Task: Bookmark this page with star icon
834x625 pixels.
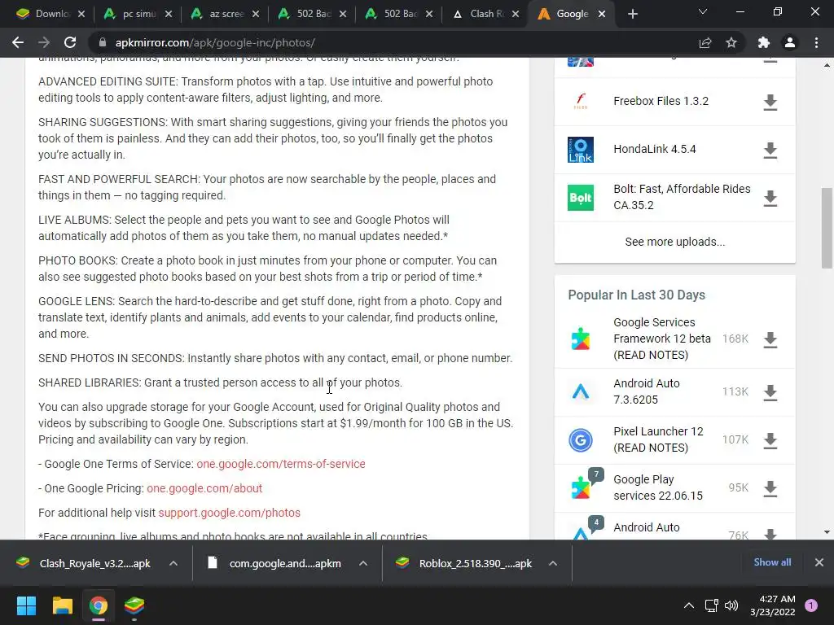Action: (731, 42)
